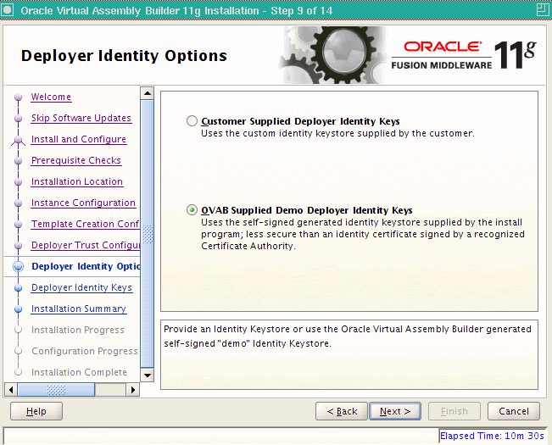Click the Installation Progress disabled step text
Screen dimensions: 552x445
click(x=78, y=330)
